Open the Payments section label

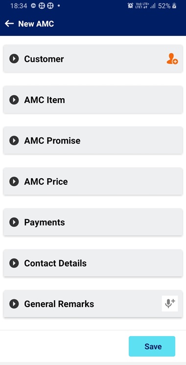45,223
